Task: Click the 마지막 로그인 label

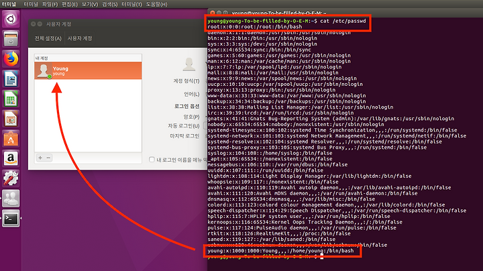Action: coord(184,135)
